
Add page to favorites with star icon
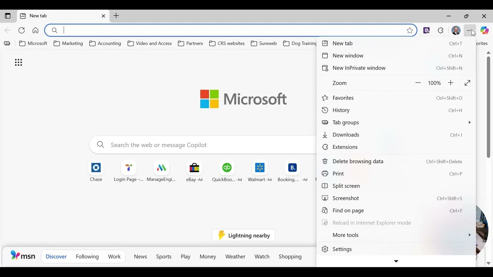pos(410,30)
